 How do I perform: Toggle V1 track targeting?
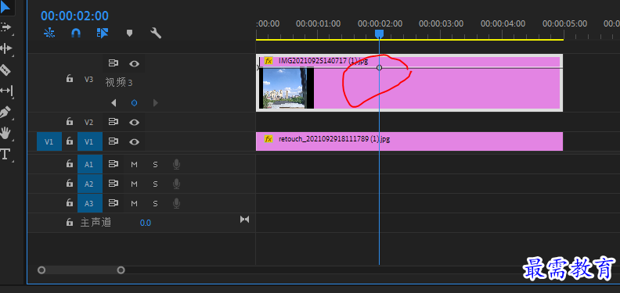tap(90, 141)
